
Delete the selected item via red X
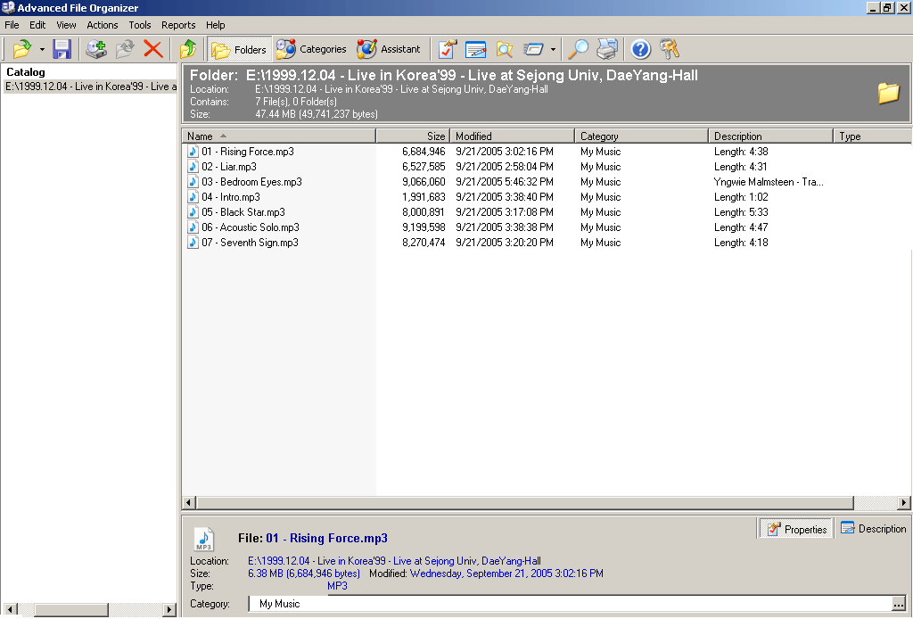(152, 49)
